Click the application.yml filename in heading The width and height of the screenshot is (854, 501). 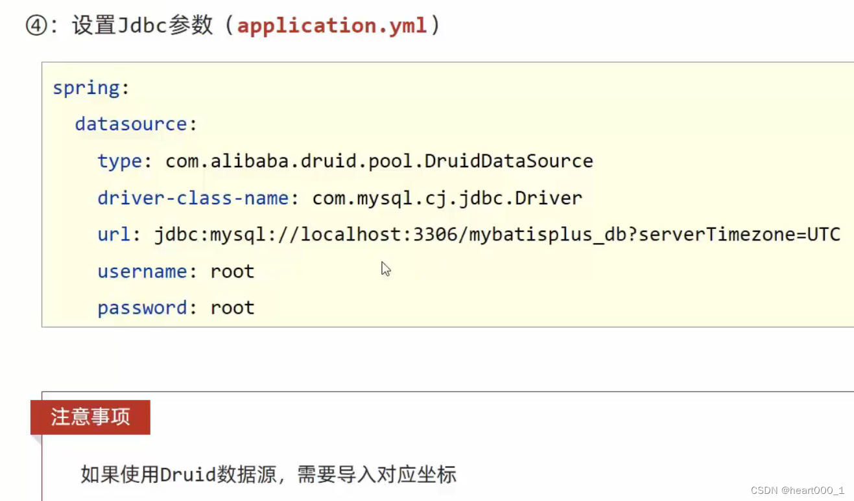[333, 25]
